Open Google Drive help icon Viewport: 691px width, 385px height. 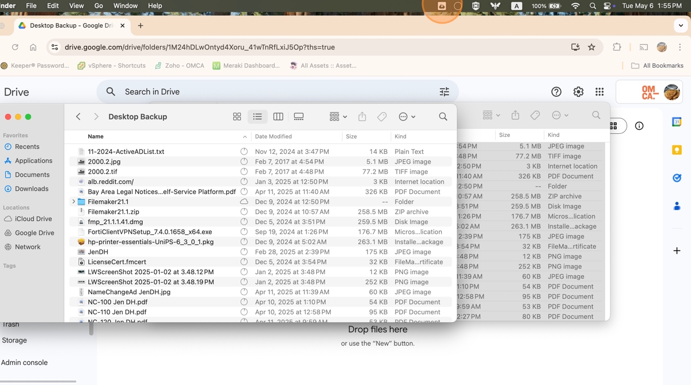[x=556, y=92]
